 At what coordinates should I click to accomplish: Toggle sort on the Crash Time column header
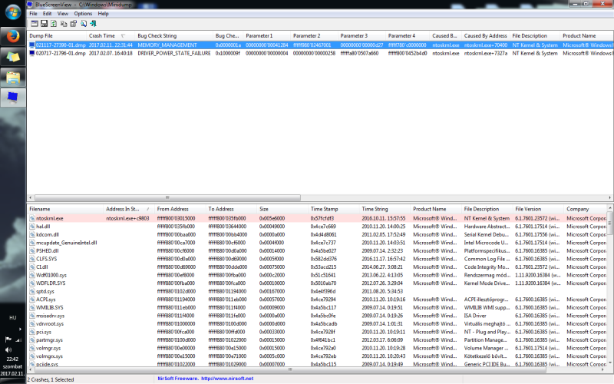pyautogui.click(x=111, y=35)
